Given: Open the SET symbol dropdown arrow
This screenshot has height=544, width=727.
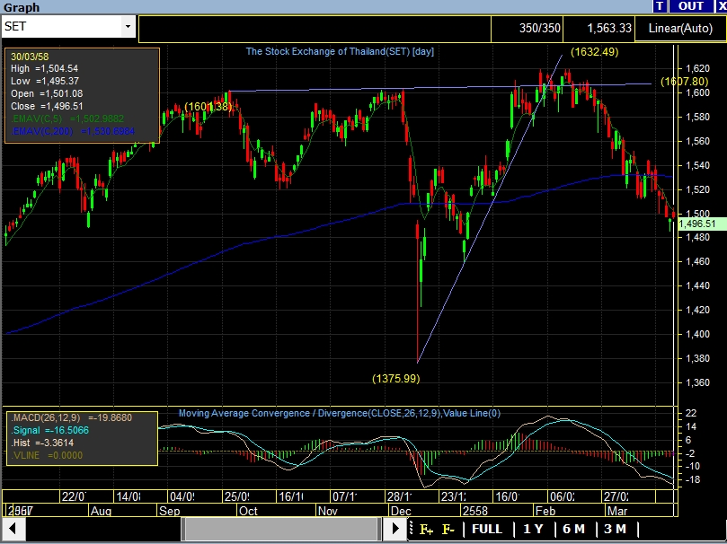Looking at the screenshot, I should [128, 26].
